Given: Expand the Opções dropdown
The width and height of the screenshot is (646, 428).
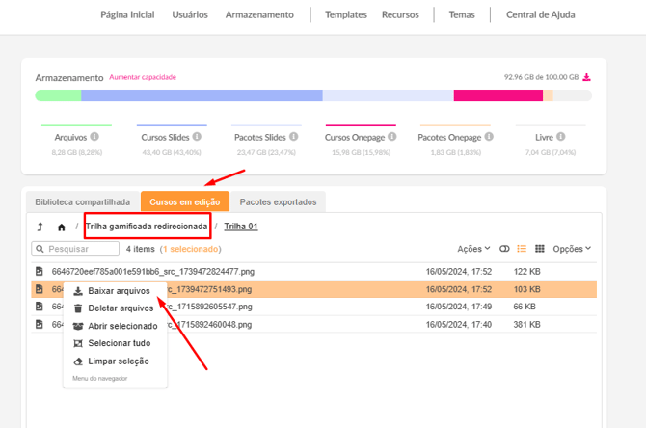Looking at the screenshot, I should pos(571,249).
